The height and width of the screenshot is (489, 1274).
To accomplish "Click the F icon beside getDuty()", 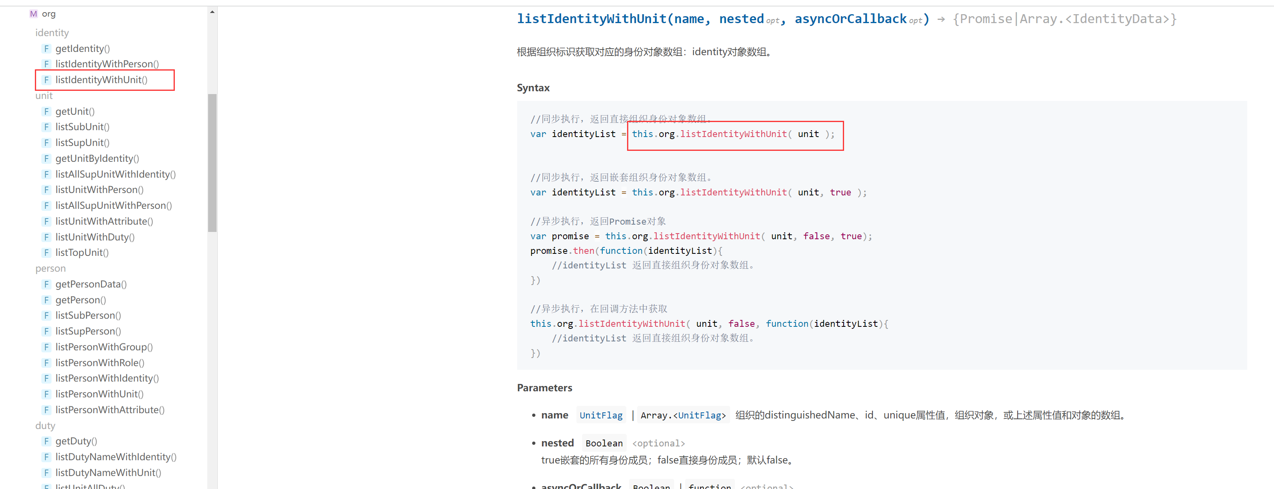I will tap(47, 441).
